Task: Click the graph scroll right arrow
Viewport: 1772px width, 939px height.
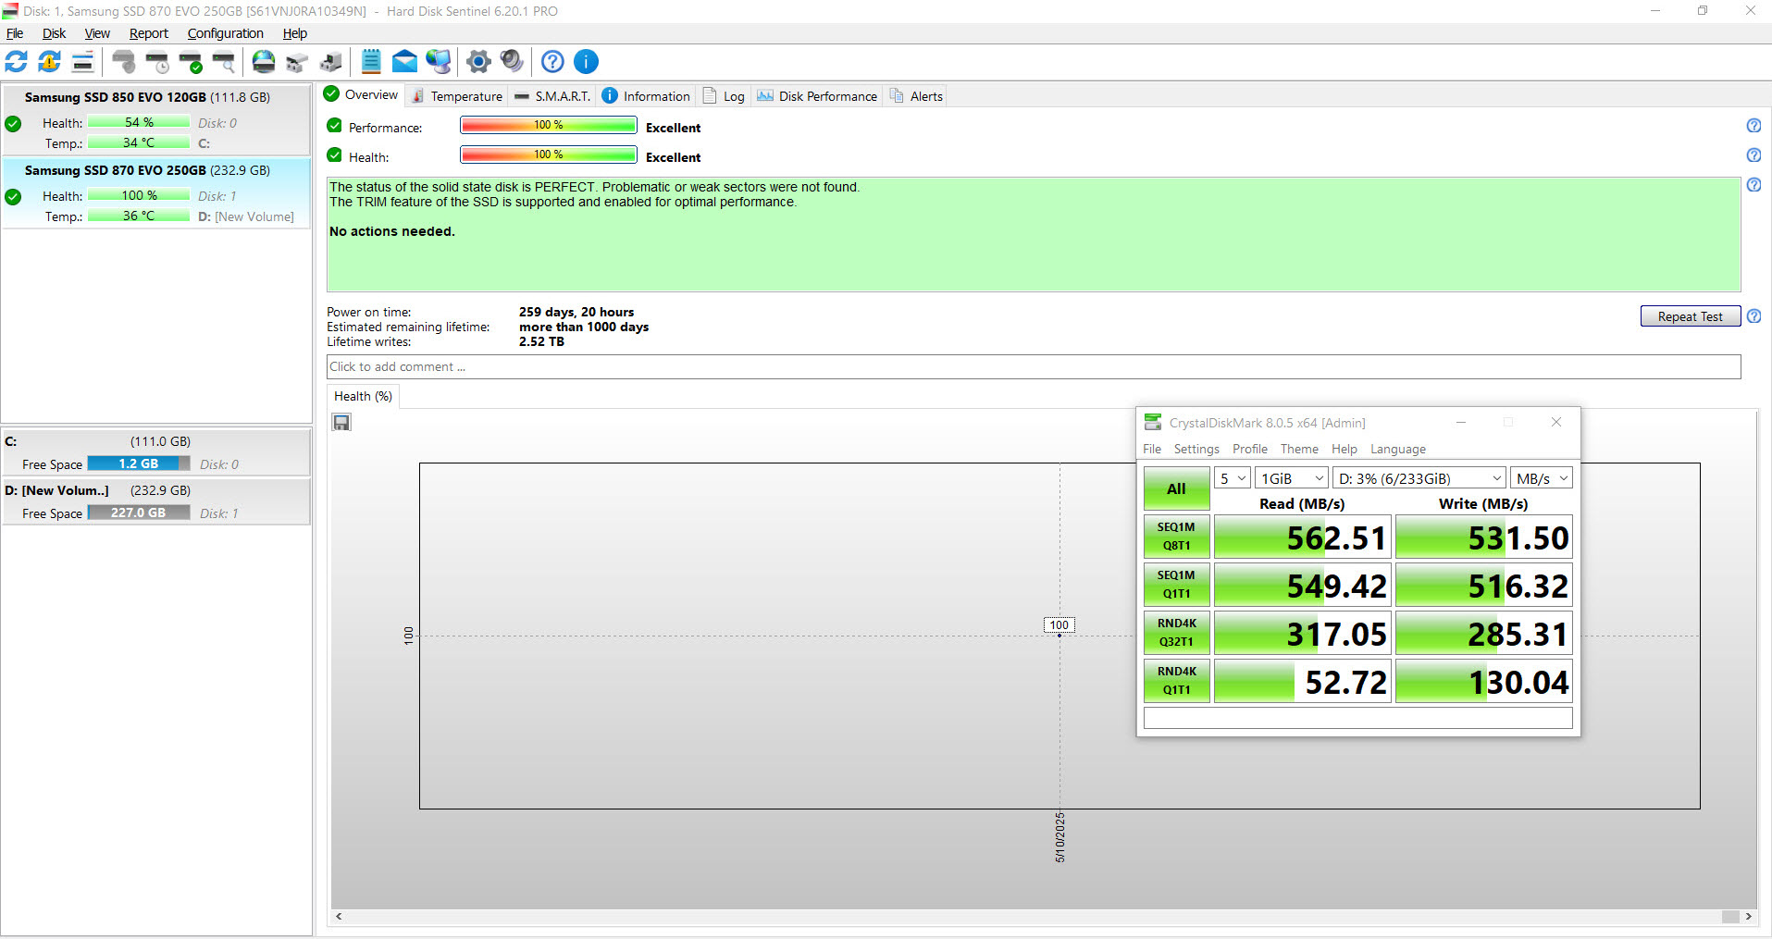Action: (1748, 916)
